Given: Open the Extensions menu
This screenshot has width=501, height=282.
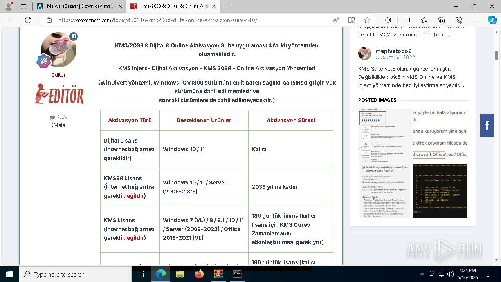Looking at the screenshot, I should [x=388, y=20].
